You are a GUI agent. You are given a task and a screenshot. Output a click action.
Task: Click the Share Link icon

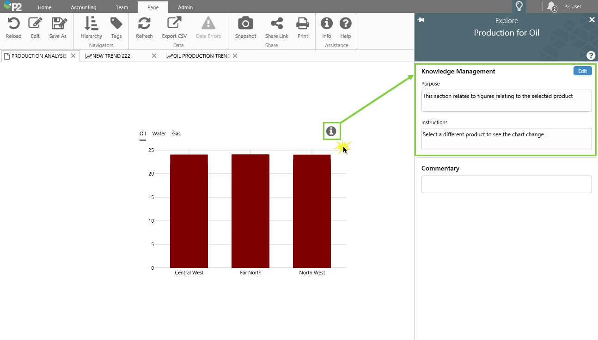[277, 24]
